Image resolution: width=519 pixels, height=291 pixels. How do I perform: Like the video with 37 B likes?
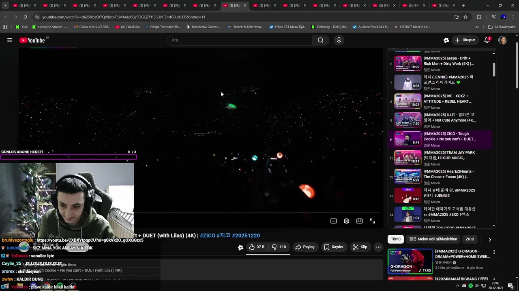click(x=257, y=247)
